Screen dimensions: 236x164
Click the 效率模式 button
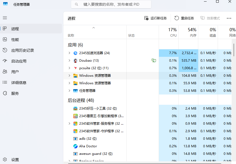coord(210,18)
